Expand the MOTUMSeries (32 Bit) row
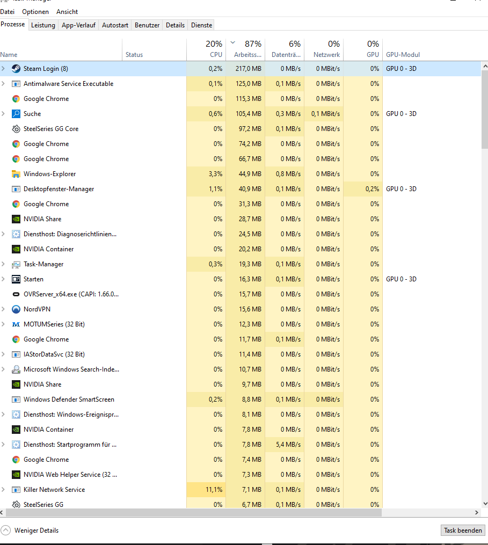Viewport: 488px width, 545px height. point(3,324)
